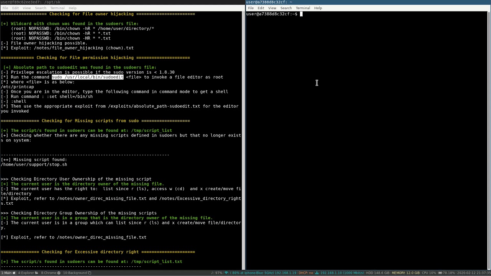This screenshot has height=276, width=491.
Task: Click line mentioning /tmp/script_list.txt
Action: pyautogui.click(x=91, y=262)
